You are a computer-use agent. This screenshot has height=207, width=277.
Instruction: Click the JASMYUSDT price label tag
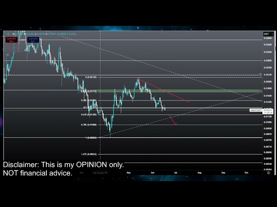point(255,110)
